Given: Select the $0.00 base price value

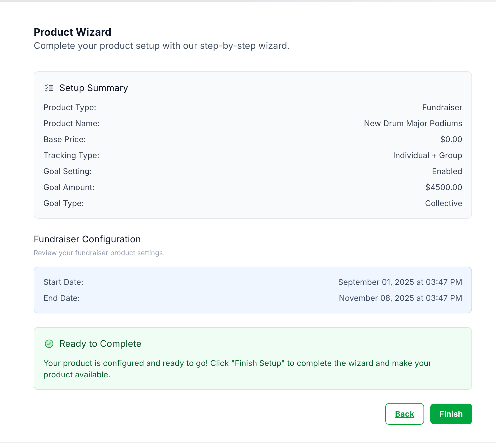Looking at the screenshot, I should coord(451,139).
